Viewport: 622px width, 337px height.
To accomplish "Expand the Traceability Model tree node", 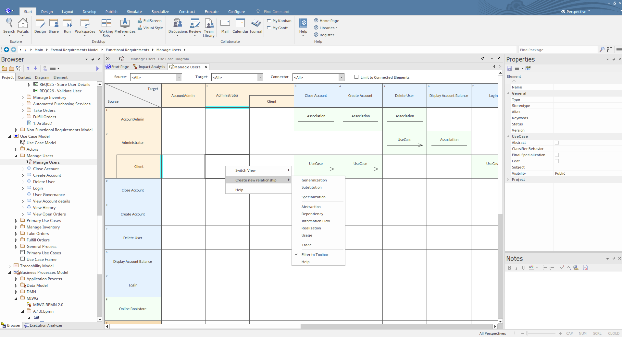I will pyautogui.click(x=10, y=266).
